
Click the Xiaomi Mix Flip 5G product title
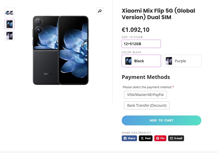(x=158, y=14)
